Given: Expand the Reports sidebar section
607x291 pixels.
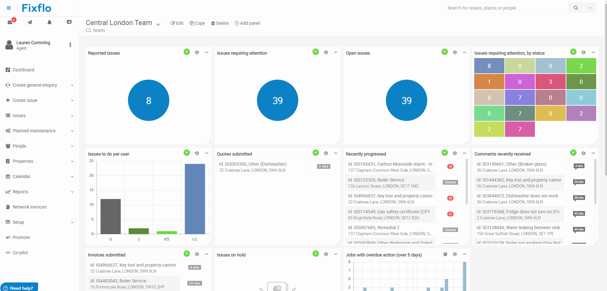Looking at the screenshot, I should 21,192.
